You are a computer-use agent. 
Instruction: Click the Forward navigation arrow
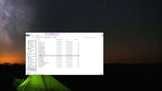(x=29, y=37)
